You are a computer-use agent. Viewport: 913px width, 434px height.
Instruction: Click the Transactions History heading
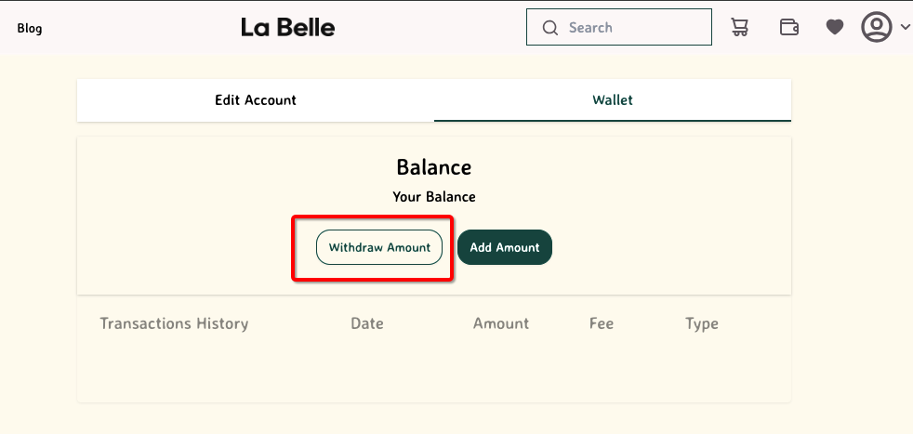click(x=174, y=323)
